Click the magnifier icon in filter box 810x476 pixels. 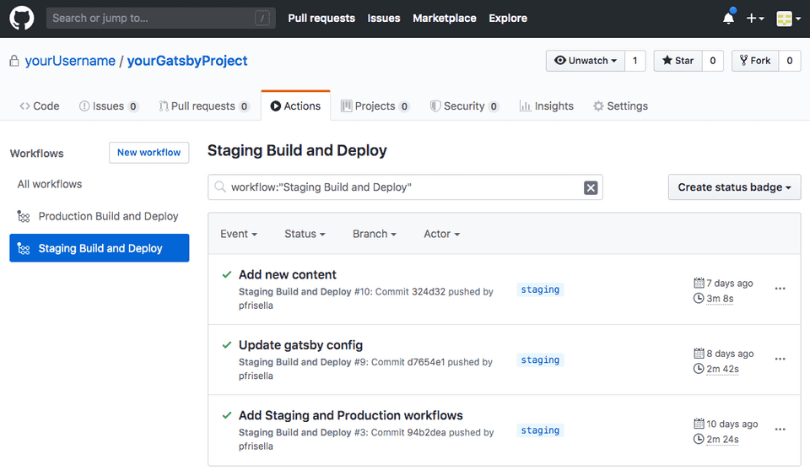[220, 187]
